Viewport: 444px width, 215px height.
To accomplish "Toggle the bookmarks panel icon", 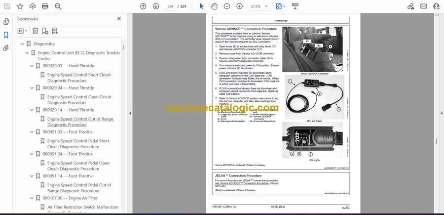I will click(6, 35).
